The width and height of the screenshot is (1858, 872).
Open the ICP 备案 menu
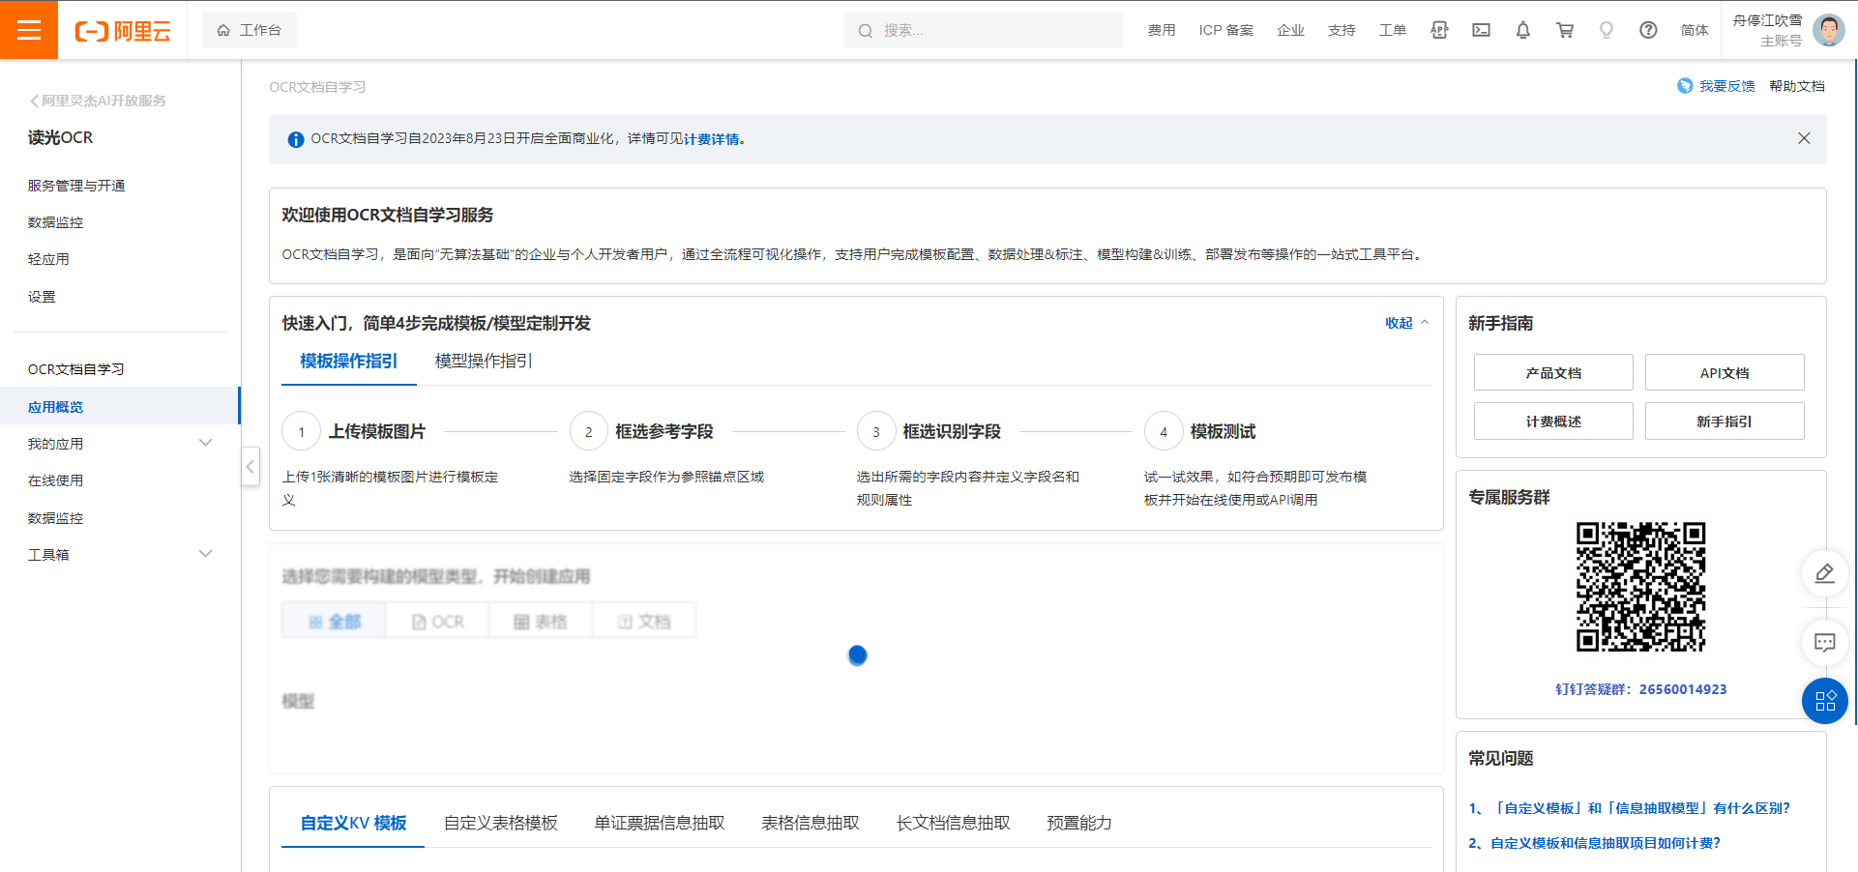pos(1225,30)
